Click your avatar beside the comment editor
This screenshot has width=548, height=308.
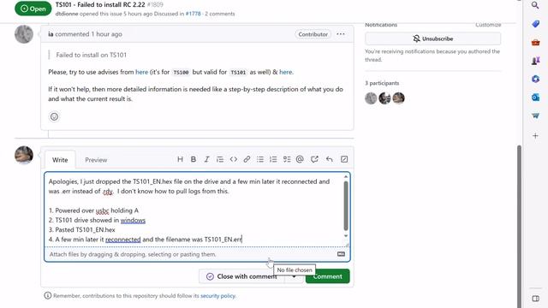(x=24, y=155)
